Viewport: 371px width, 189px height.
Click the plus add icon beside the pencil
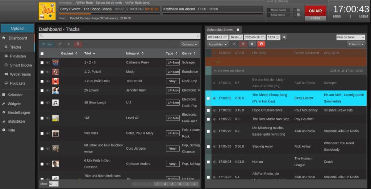pyautogui.click(x=69, y=44)
